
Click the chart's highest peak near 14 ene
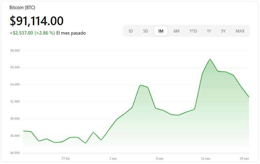[210, 59]
